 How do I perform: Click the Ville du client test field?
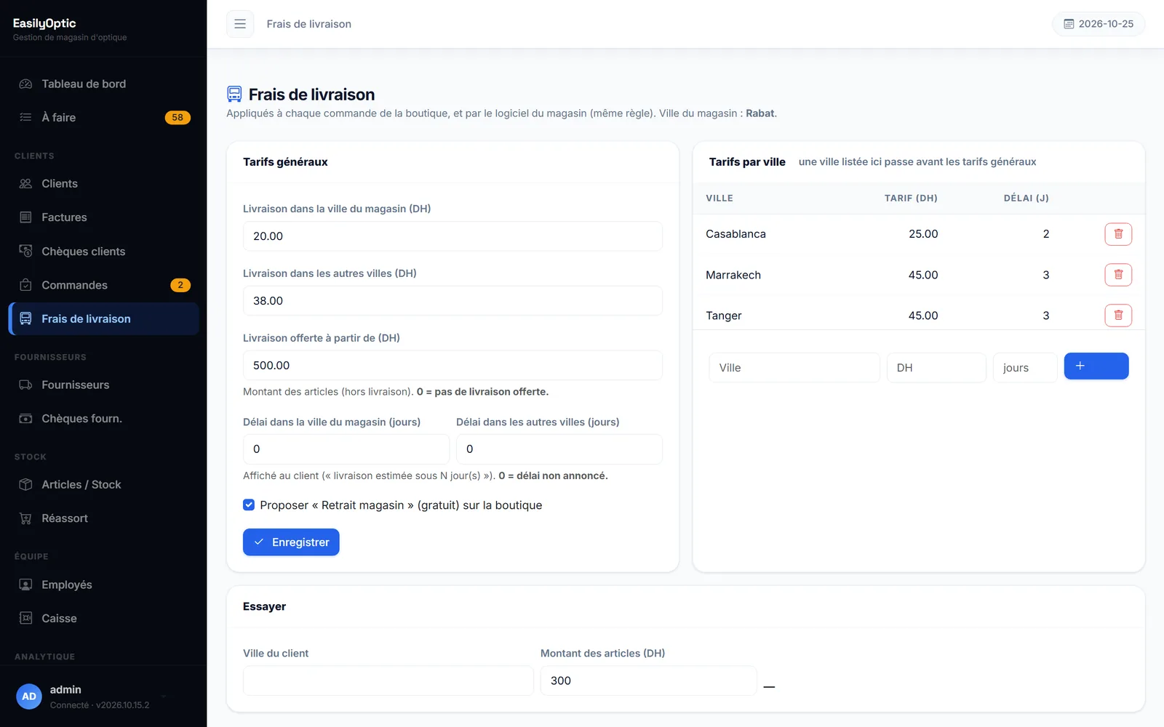388,680
